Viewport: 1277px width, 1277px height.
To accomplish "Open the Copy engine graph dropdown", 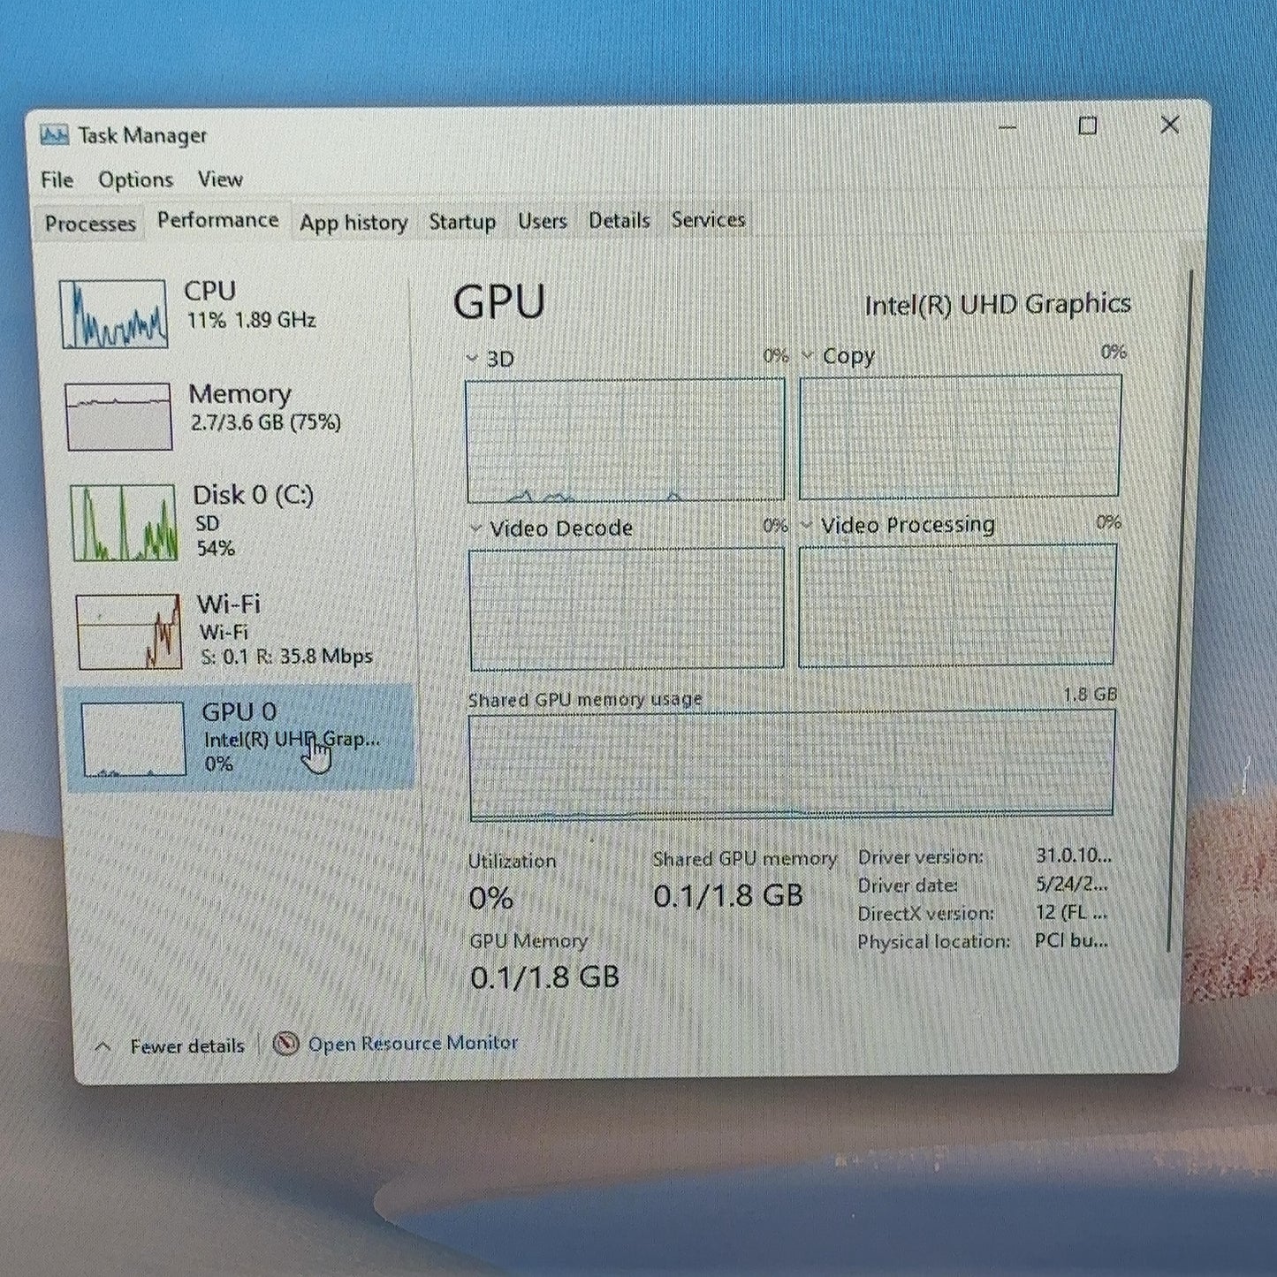I will click(x=807, y=355).
